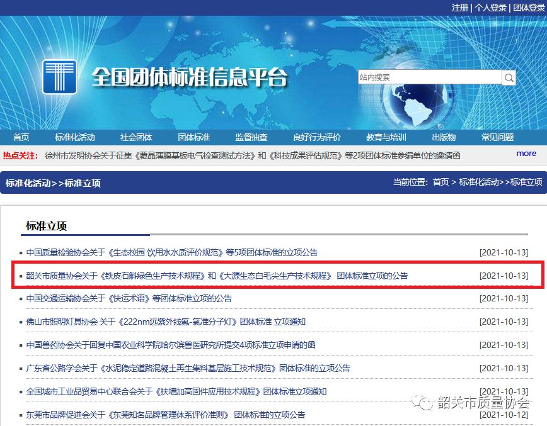
Task: Open 中国兽药协会 reply letter link
Action: [x=171, y=345]
